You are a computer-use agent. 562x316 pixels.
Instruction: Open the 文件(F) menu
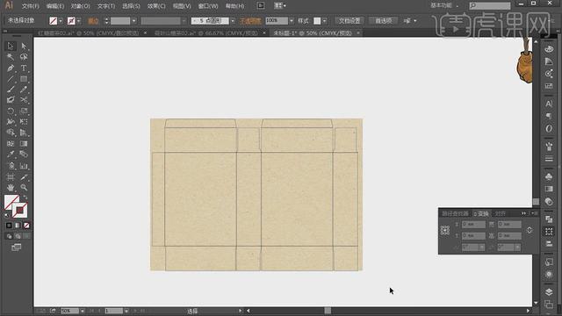pyautogui.click(x=31, y=6)
